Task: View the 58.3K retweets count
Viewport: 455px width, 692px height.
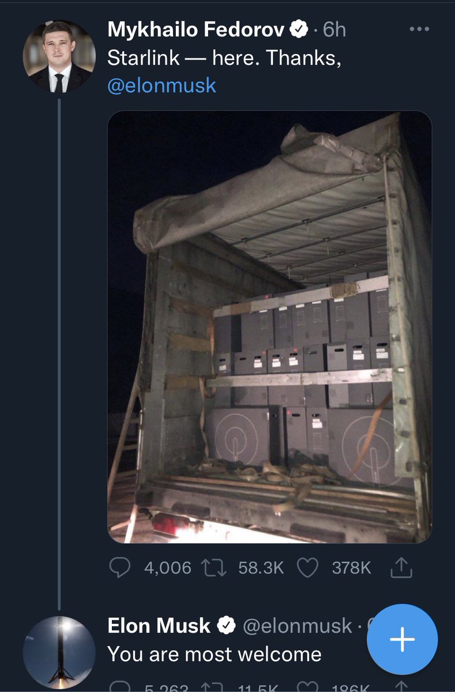Action: pyautogui.click(x=261, y=568)
